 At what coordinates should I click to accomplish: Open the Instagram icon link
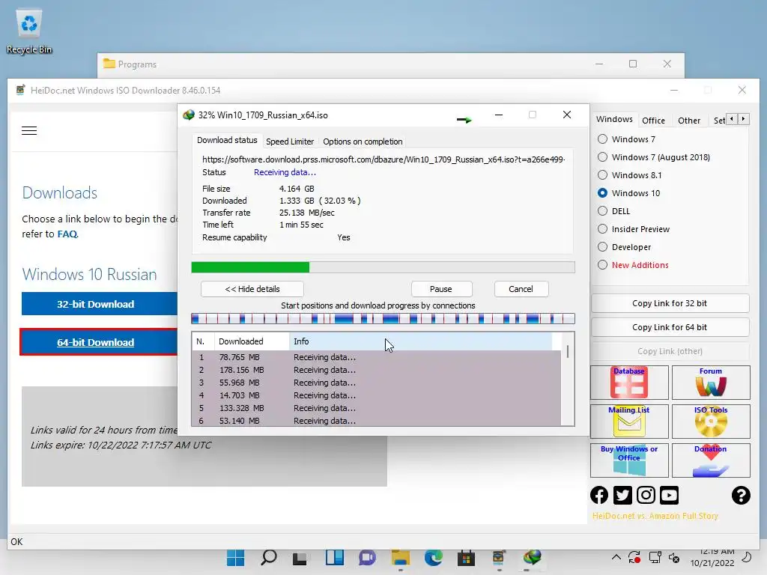(x=646, y=496)
